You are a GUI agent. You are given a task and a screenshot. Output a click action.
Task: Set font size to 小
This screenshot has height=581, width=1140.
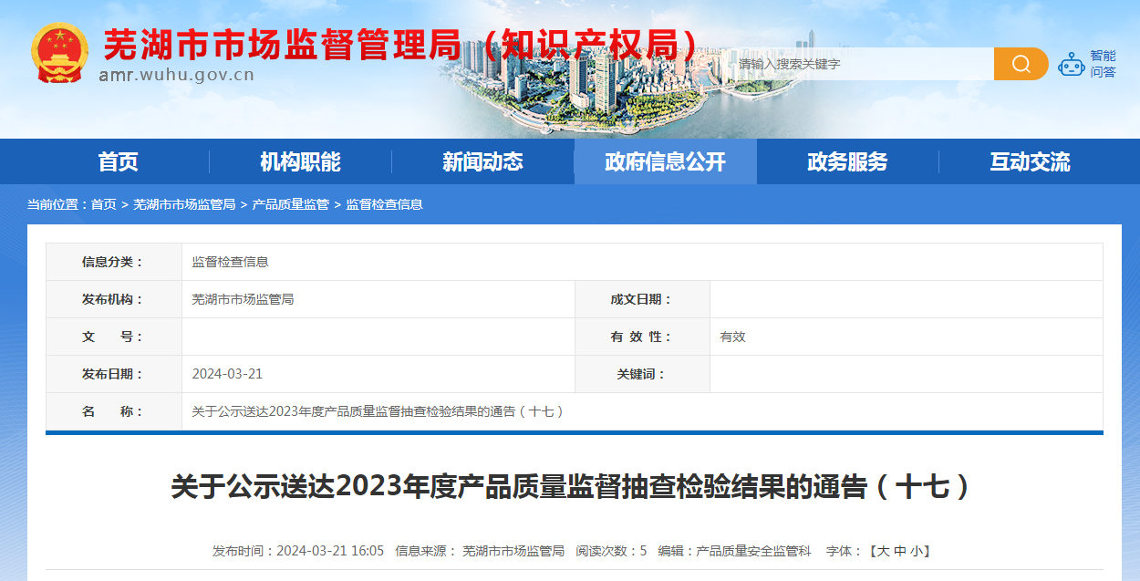[917, 551]
